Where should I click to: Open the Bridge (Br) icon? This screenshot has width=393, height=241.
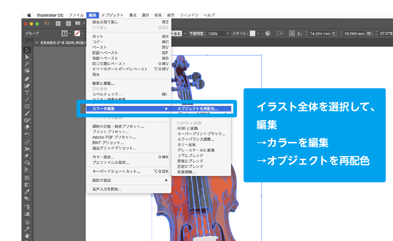pyautogui.click(x=58, y=23)
